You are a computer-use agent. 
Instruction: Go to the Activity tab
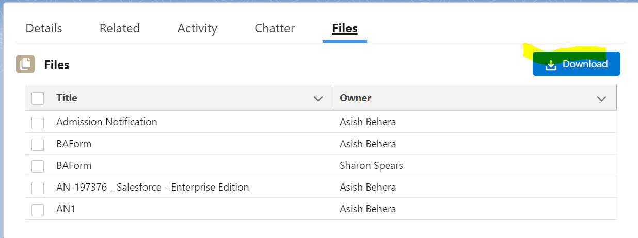[x=197, y=28]
